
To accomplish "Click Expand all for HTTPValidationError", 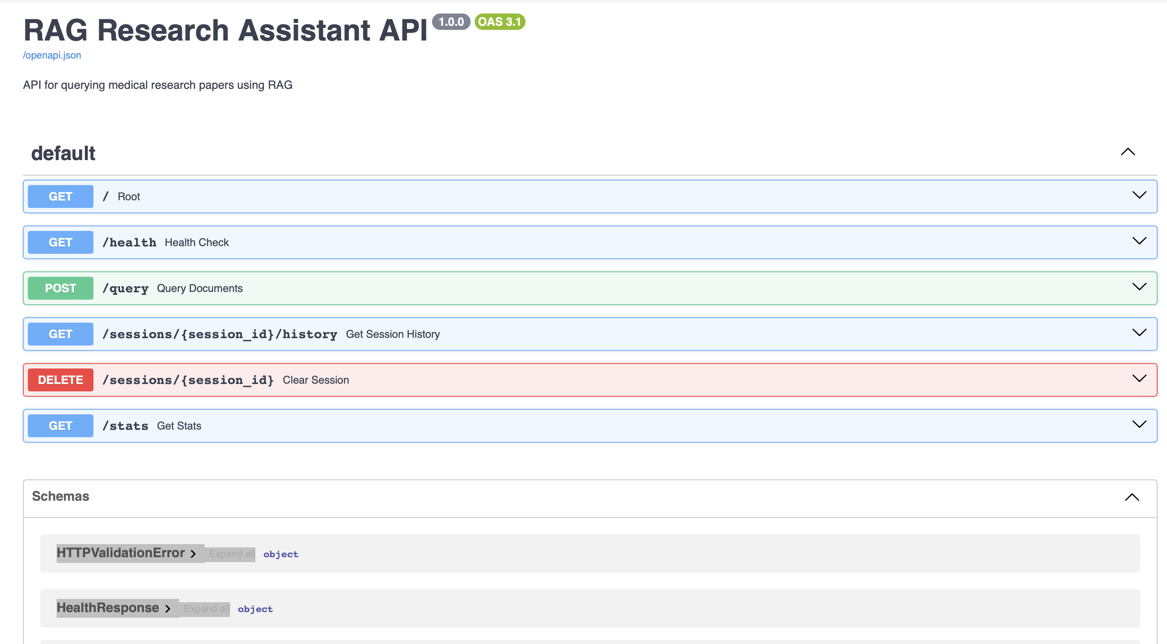I will [x=232, y=554].
